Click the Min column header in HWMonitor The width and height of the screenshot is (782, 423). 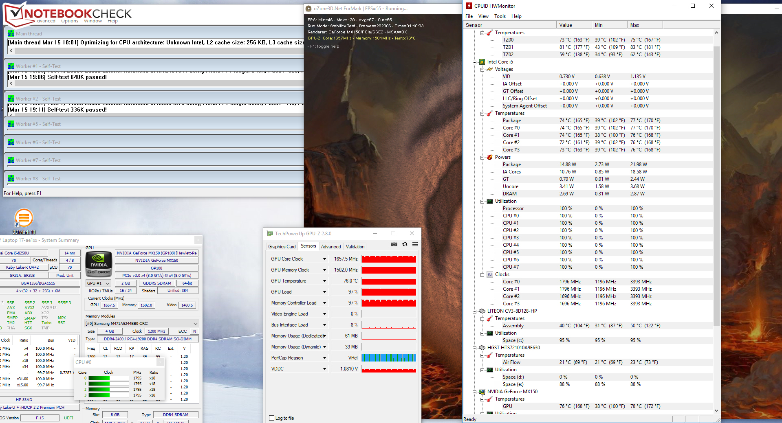(610, 25)
